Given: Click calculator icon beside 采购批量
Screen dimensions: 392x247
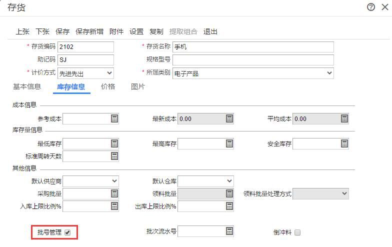Looking at the screenshot, I should tap(114, 193).
